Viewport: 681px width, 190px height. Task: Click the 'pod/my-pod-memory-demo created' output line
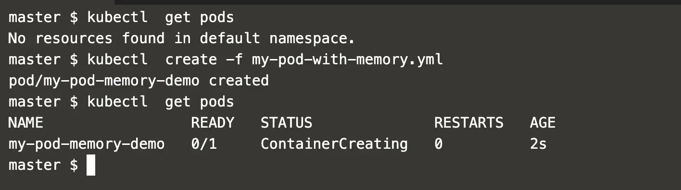click(139, 81)
